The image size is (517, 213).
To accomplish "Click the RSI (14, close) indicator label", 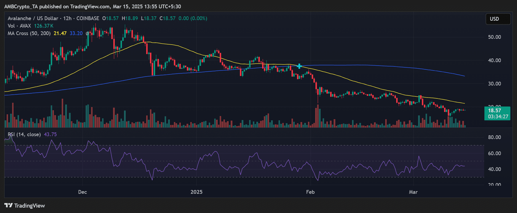I will tap(24, 134).
